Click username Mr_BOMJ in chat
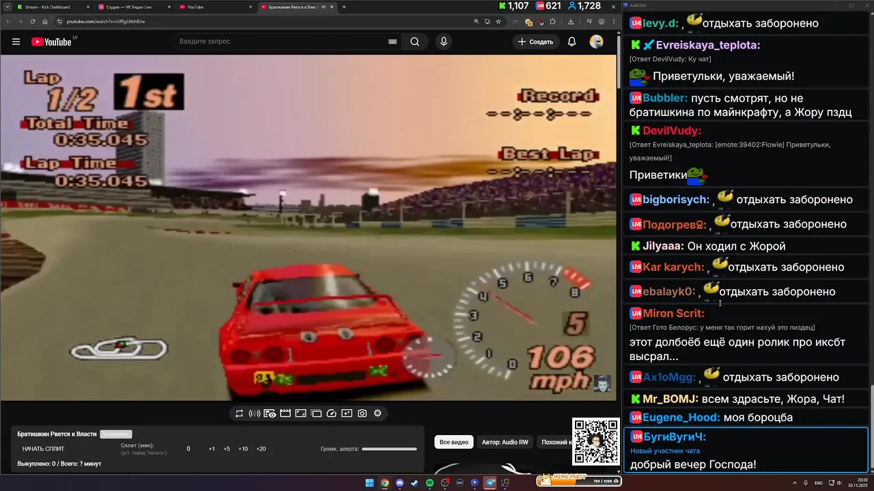This screenshot has width=874, height=491. click(671, 399)
